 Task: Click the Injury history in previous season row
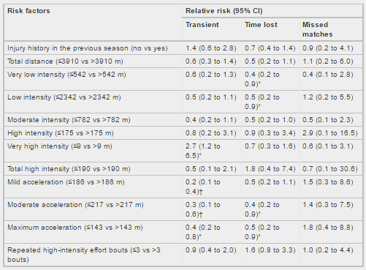[183, 48]
